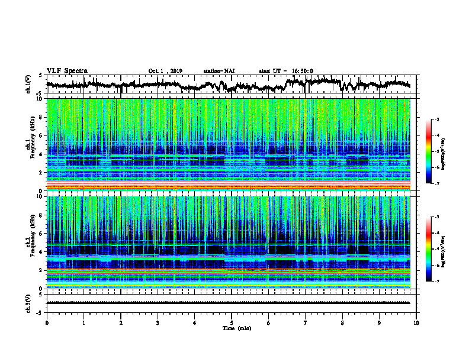Click the "Time (min)" x-axis label

point(237,328)
